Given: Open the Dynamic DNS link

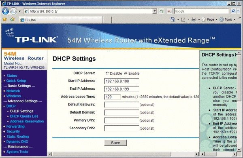Looking at the screenshot, I should pos(17,141).
